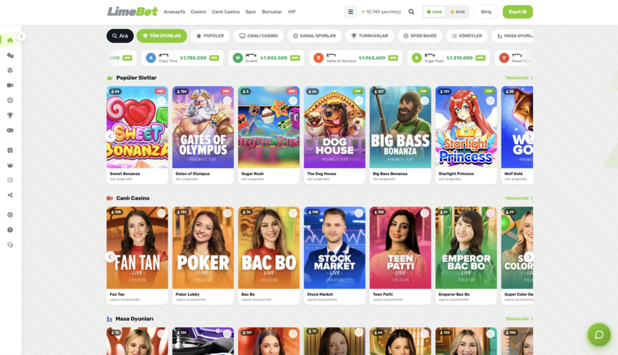Open the magnifier search icon in the header

click(x=411, y=12)
